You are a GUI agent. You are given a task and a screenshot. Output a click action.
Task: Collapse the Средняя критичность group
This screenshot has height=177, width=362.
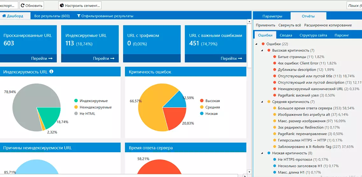coord(262,102)
